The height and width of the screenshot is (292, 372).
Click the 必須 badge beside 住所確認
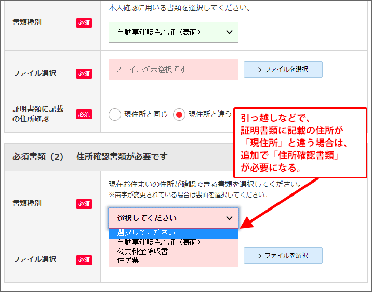(x=84, y=114)
